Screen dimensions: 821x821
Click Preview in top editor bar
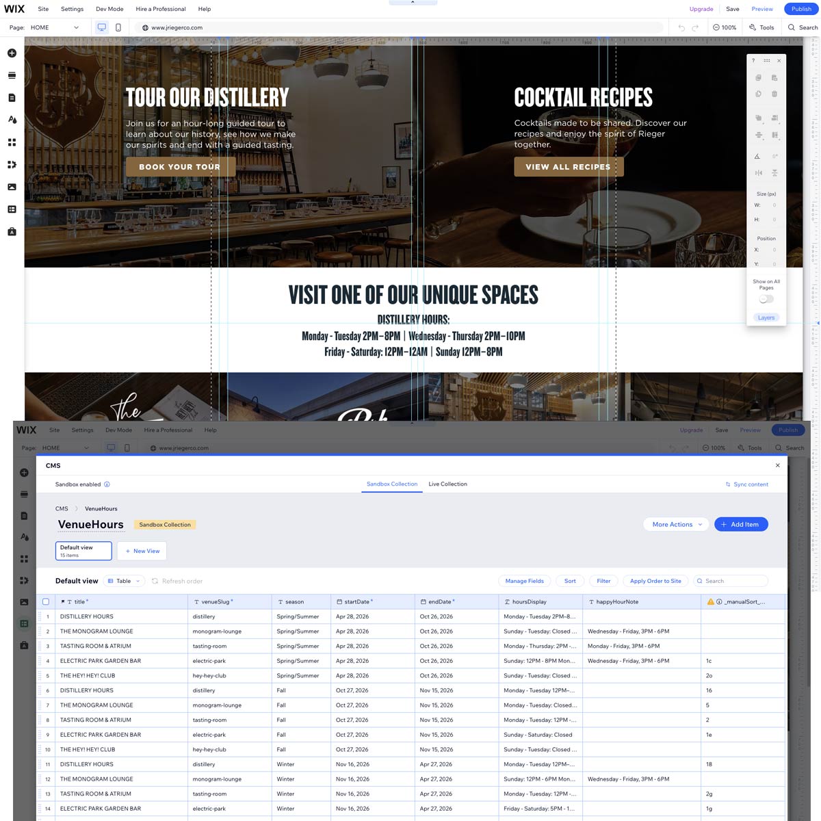pos(762,9)
